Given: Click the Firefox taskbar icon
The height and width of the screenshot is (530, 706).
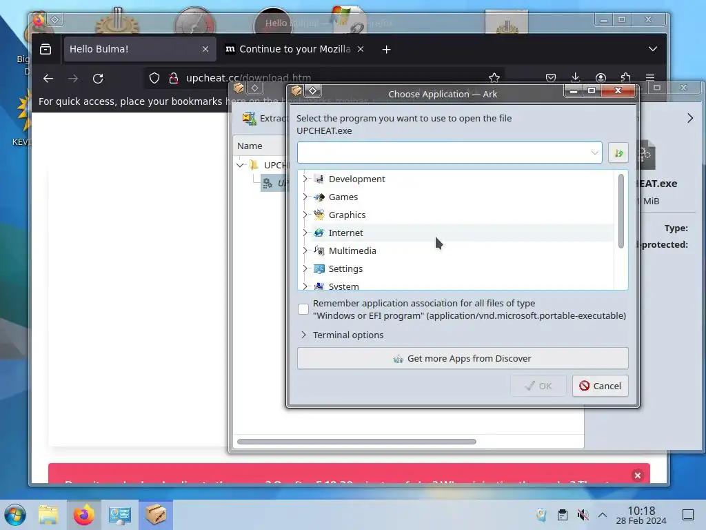Looking at the screenshot, I should pos(83,515).
